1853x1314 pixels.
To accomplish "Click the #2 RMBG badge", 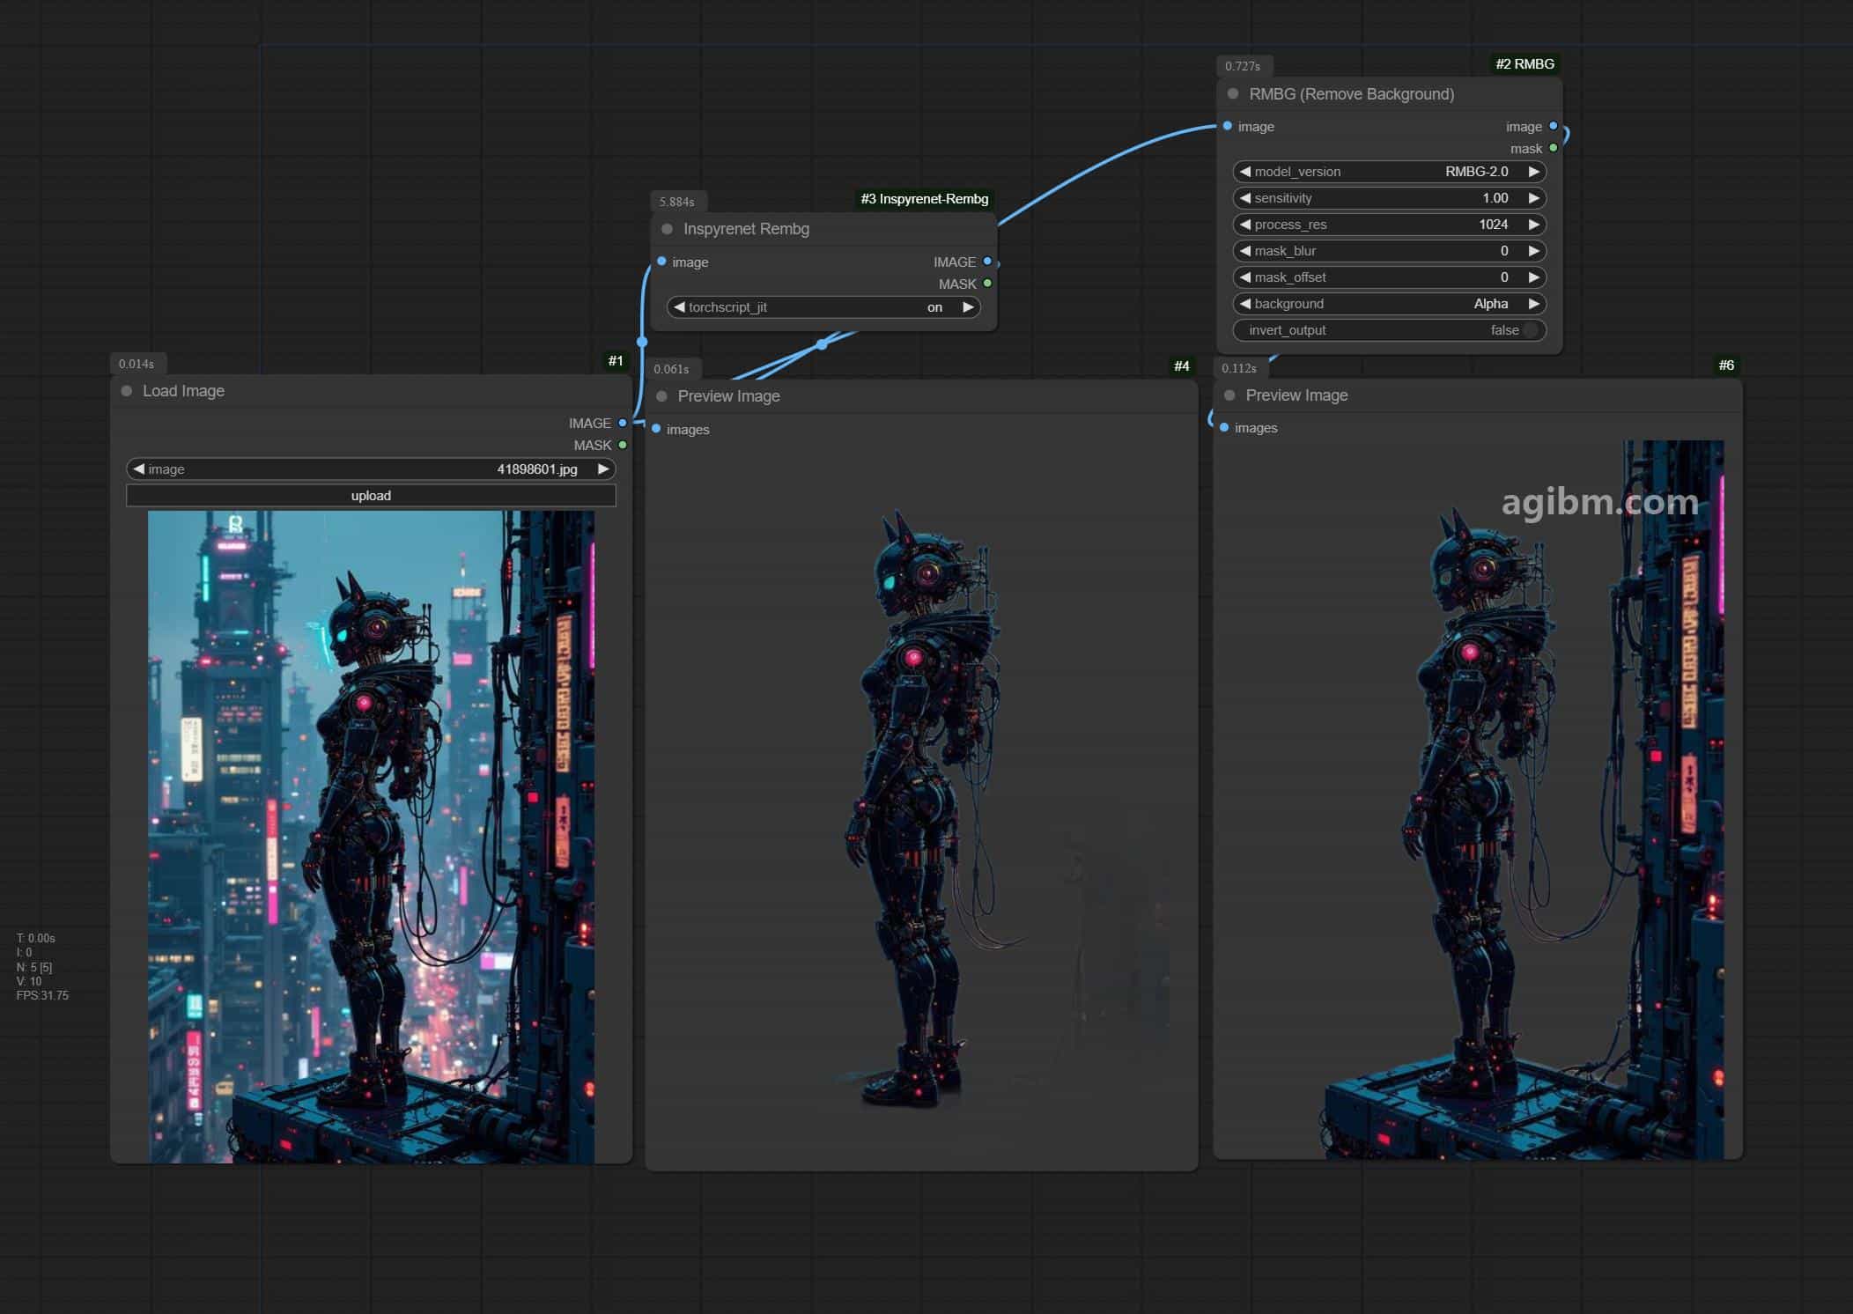I will 1524,64.
